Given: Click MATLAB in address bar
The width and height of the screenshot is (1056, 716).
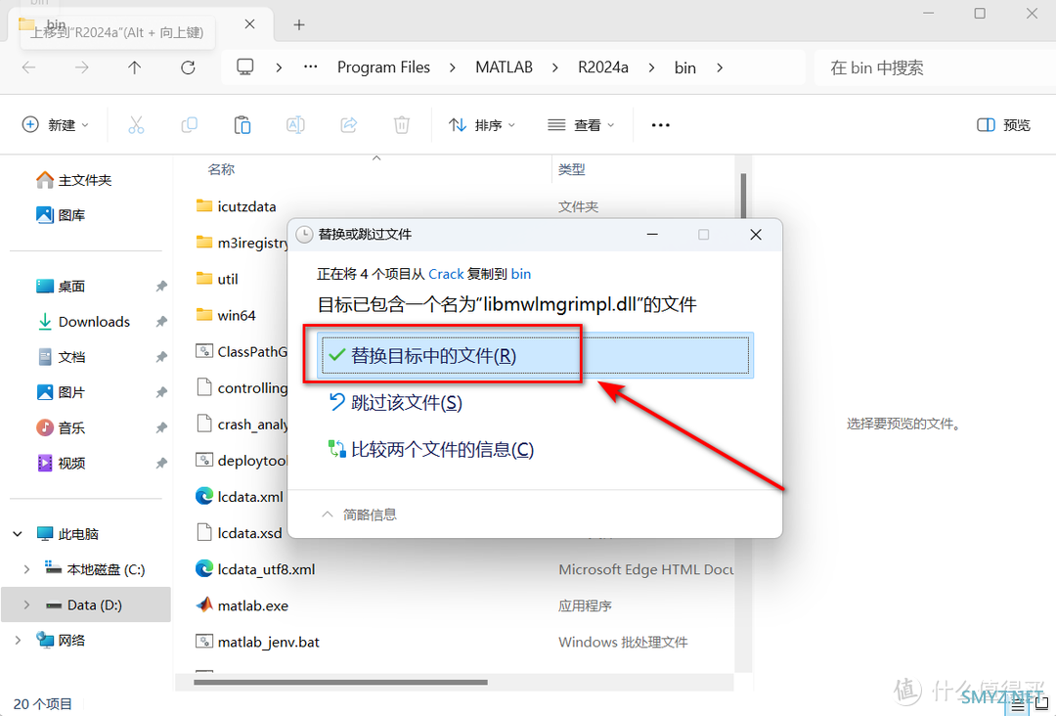Looking at the screenshot, I should pos(504,67).
